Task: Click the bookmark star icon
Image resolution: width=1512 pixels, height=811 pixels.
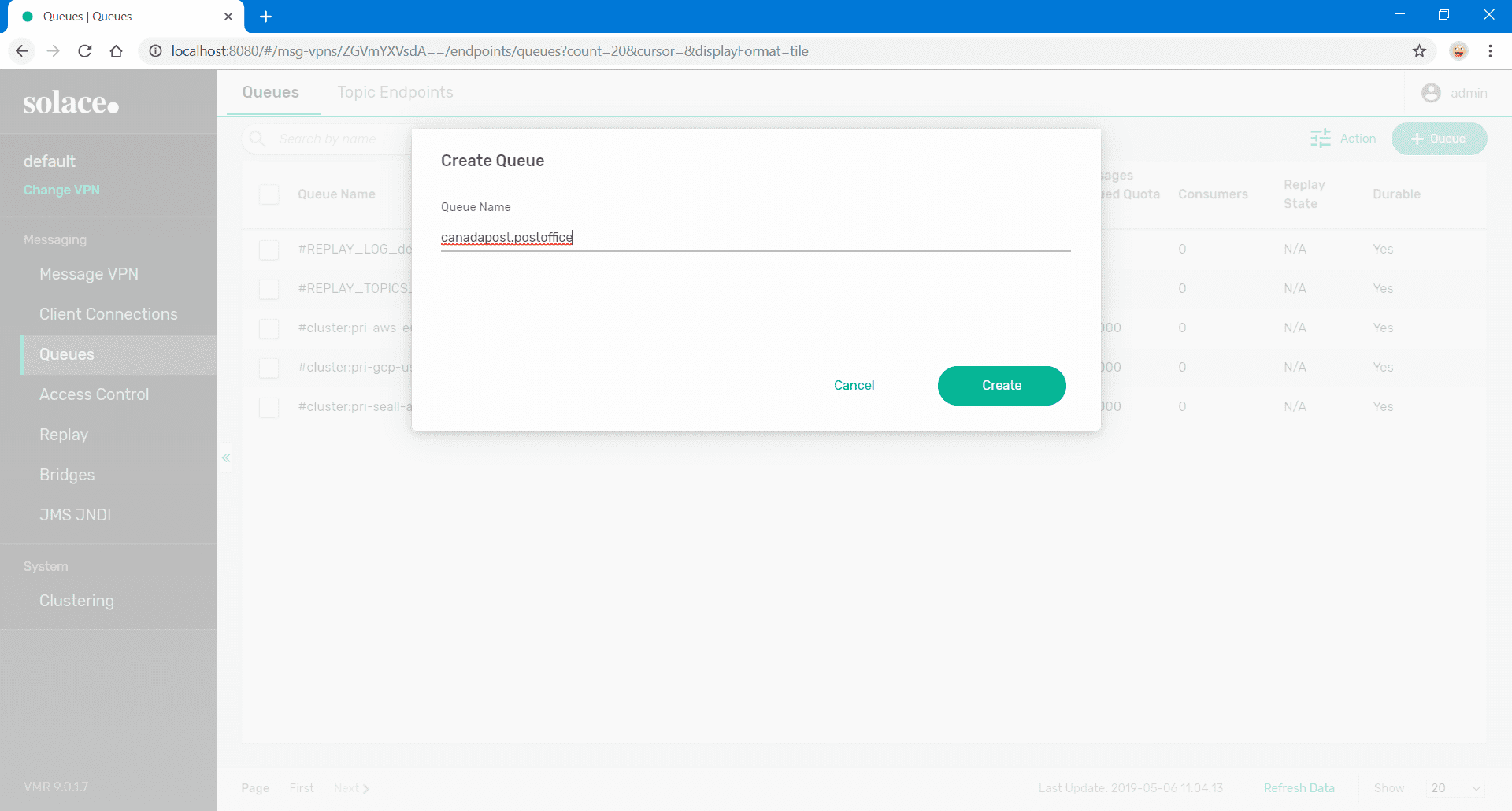Action: pos(1420,50)
